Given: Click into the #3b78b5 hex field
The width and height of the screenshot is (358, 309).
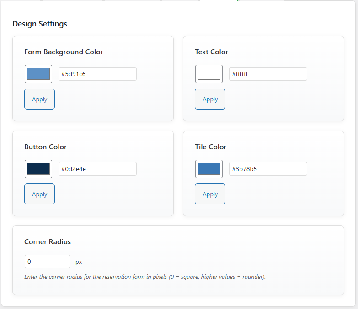Looking at the screenshot, I should [268, 169].
